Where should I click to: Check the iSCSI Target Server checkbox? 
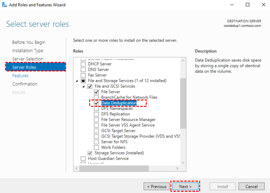coord(96,131)
